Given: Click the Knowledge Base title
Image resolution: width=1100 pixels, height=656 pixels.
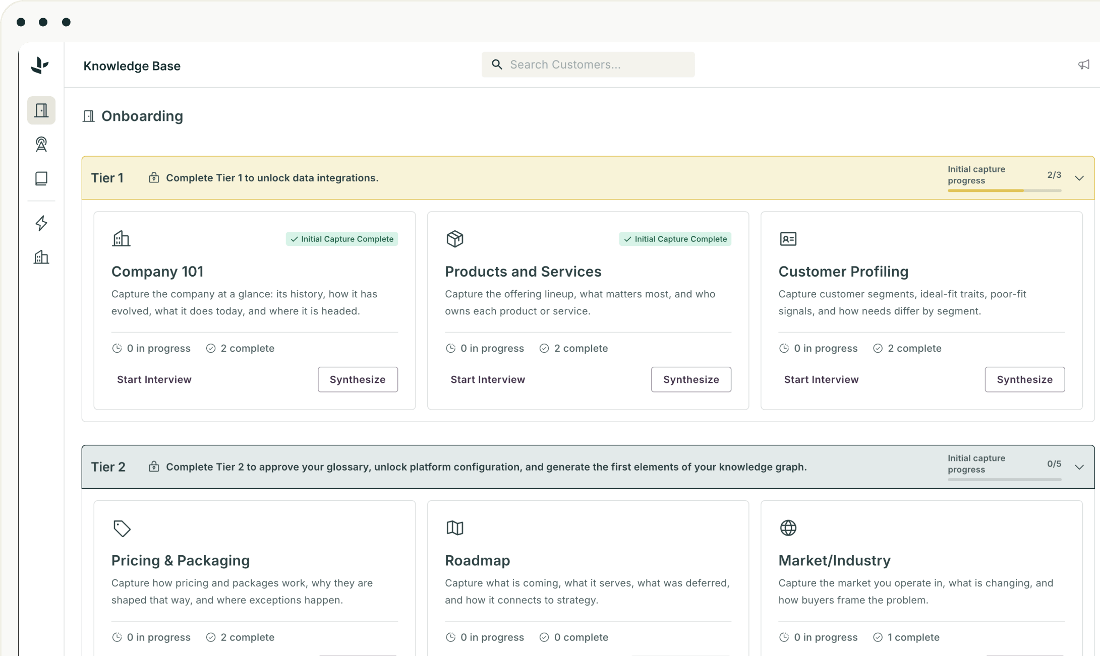Looking at the screenshot, I should 132,66.
